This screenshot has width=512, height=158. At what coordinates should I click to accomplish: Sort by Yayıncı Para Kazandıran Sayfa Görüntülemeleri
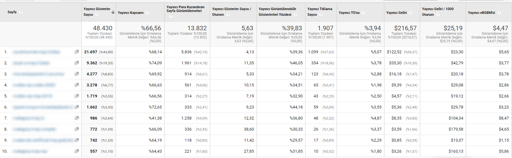(186, 9)
